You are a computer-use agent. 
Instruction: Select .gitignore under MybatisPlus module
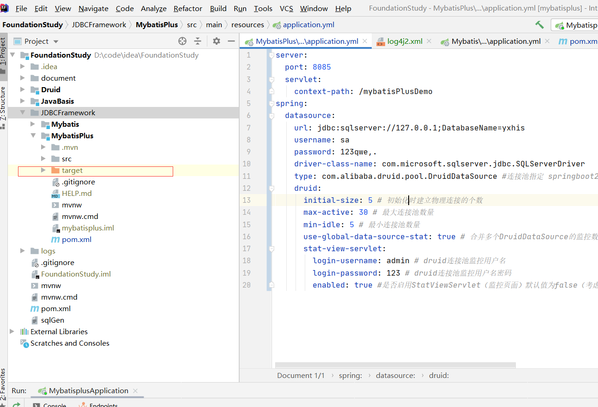78,182
